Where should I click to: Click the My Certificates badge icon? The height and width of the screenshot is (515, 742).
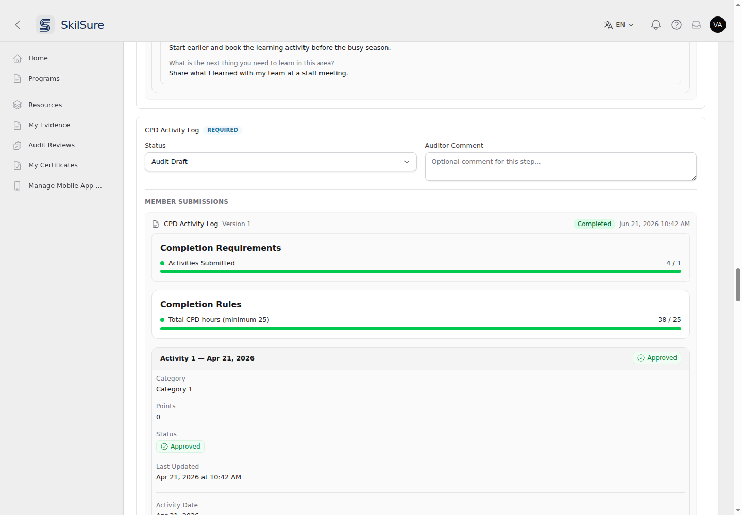click(x=18, y=165)
